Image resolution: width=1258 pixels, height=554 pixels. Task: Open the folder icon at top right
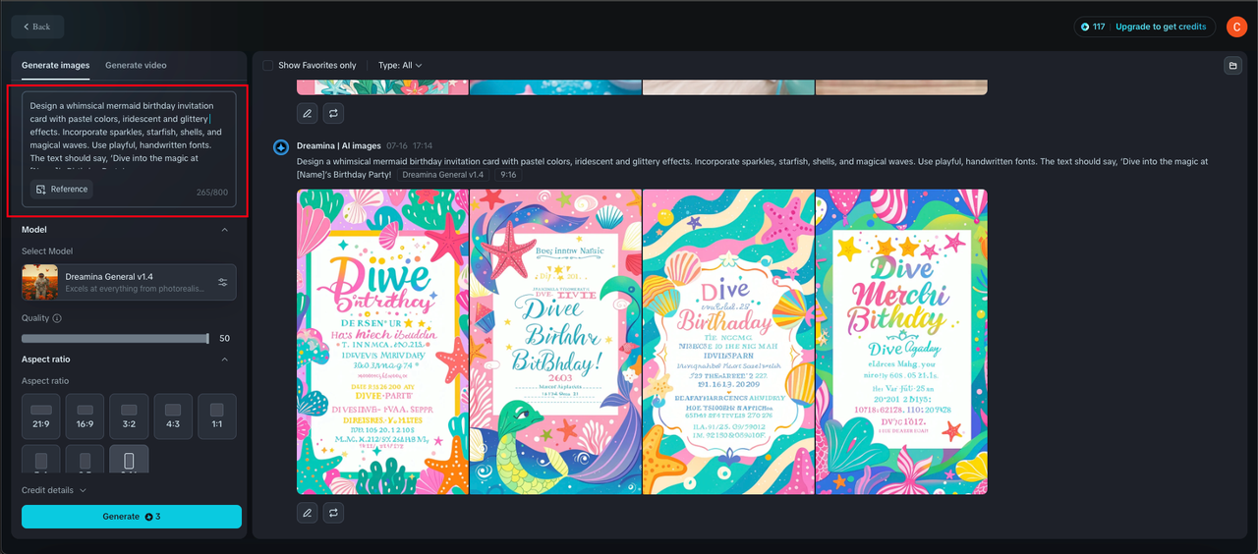click(x=1232, y=66)
